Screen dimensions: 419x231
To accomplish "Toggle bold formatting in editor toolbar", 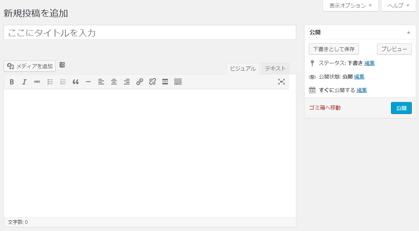I will point(12,82).
